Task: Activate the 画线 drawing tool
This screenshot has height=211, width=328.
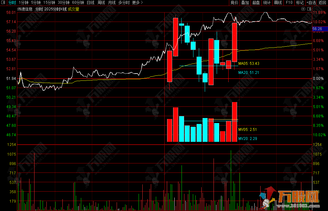Action: [278, 3]
